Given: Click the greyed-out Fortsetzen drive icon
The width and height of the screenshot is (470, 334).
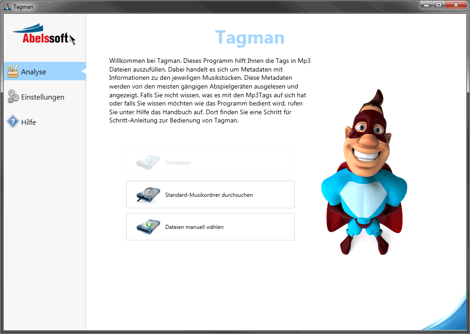Looking at the screenshot, I should (x=148, y=162).
